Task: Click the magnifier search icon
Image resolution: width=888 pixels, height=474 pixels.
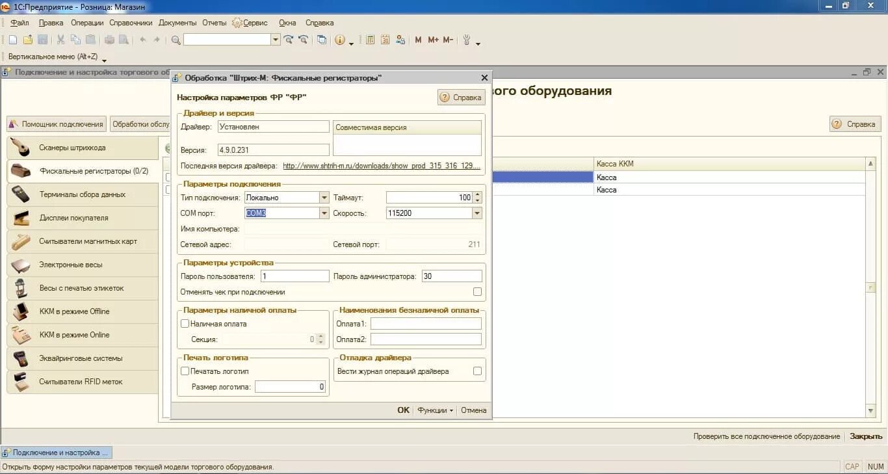Action: [176, 40]
